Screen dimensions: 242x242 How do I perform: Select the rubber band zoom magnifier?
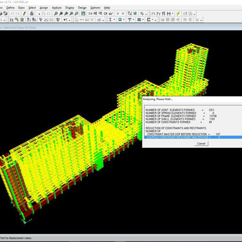coord(56,14)
